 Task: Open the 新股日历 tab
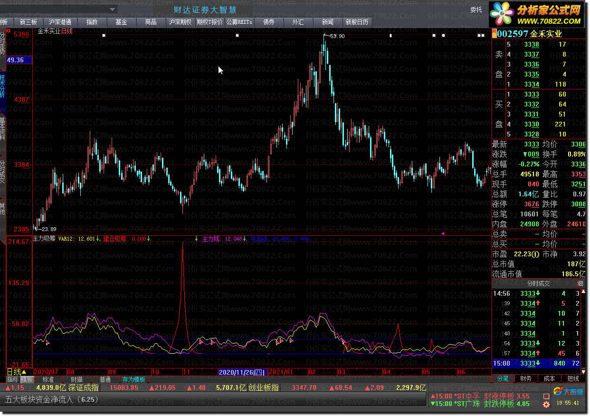pyautogui.click(x=357, y=22)
